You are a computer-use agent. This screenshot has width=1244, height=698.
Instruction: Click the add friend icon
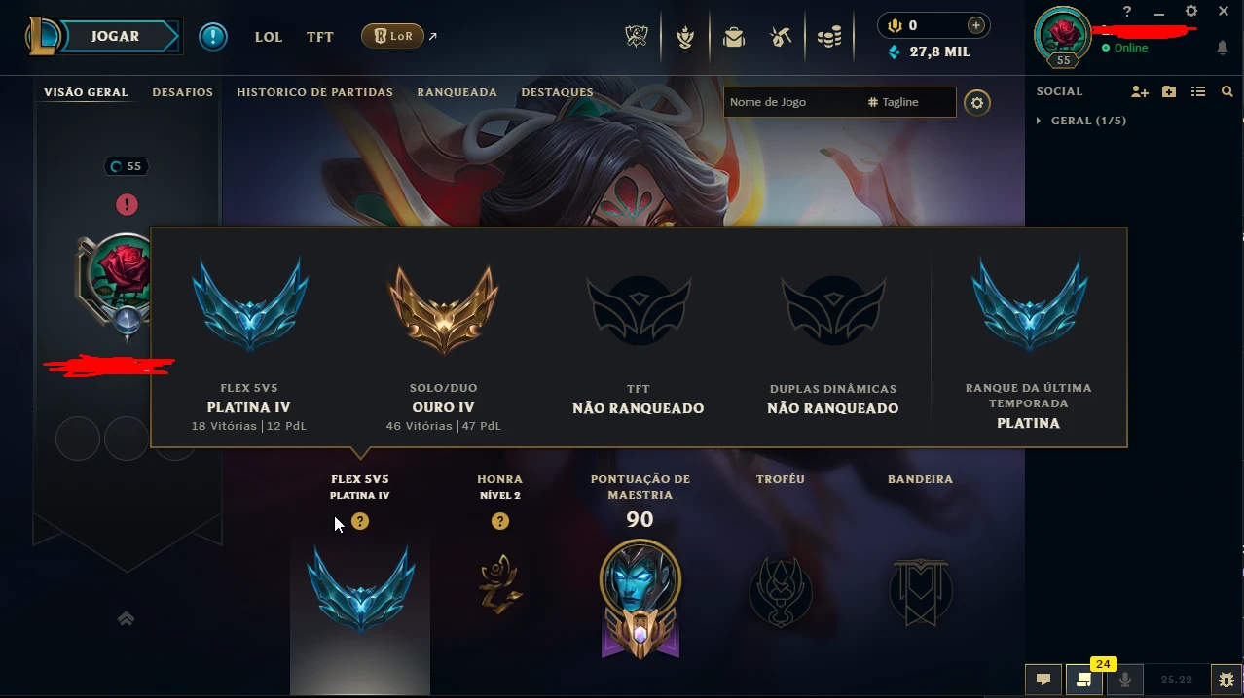click(1140, 91)
